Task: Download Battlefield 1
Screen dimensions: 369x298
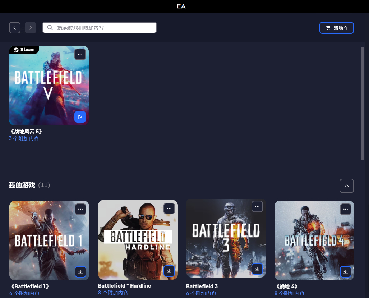Action: click(80, 272)
